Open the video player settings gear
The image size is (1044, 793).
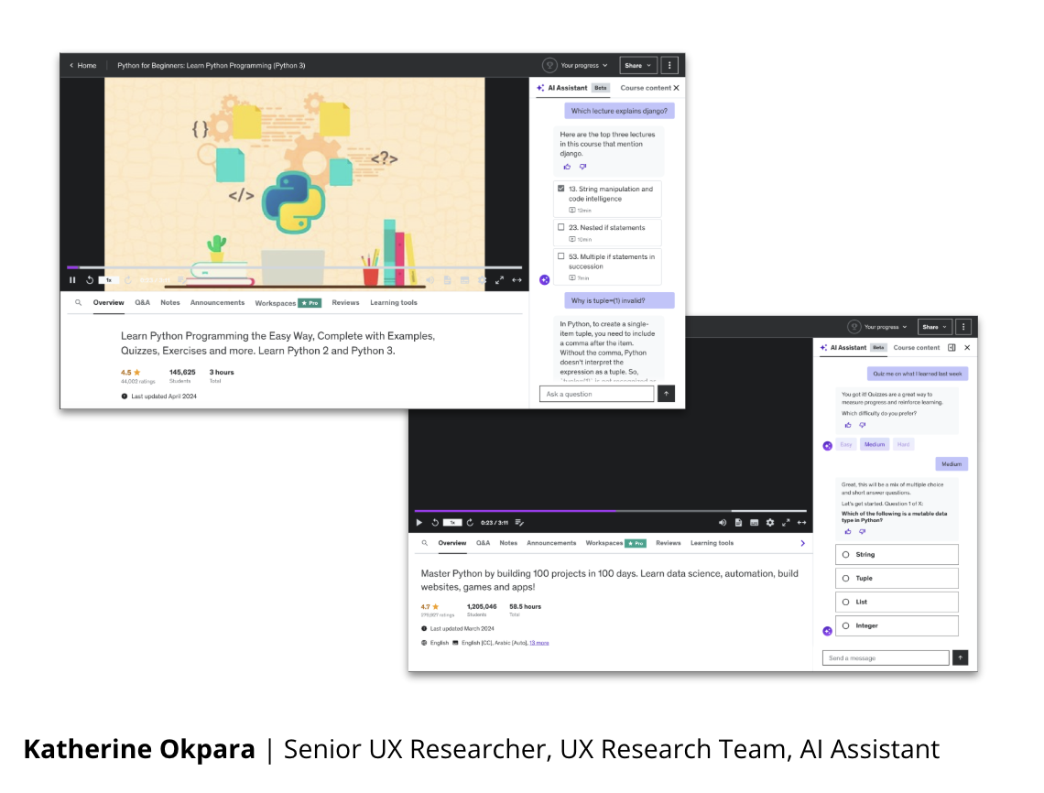click(769, 523)
